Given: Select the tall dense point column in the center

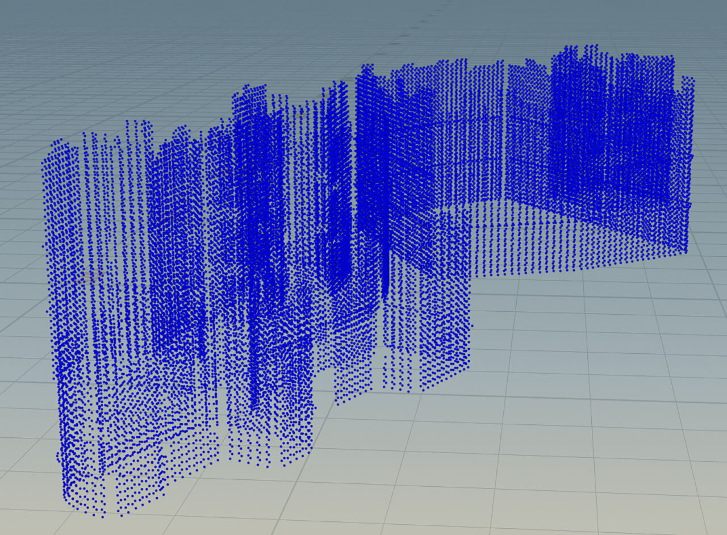Looking at the screenshot, I should coord(256,227).
